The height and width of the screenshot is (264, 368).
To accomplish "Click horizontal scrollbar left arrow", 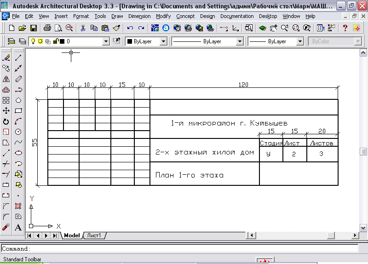I will [252, 235].
